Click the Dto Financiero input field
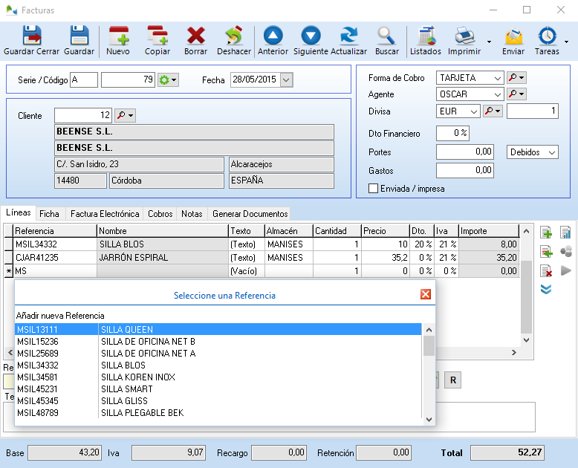This screenshot has height=468, width=578. tap(452, 133)
